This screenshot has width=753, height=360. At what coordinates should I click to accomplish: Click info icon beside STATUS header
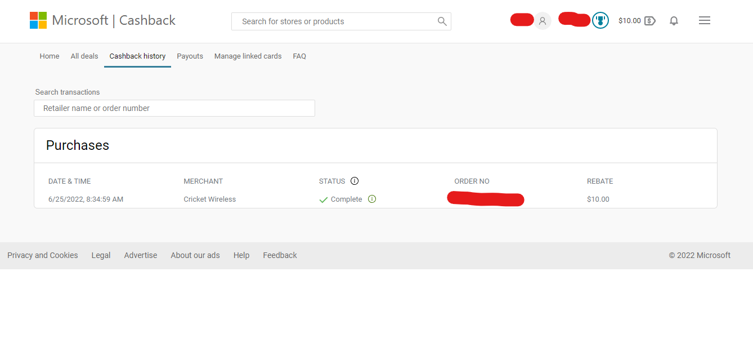coord(355,181)
